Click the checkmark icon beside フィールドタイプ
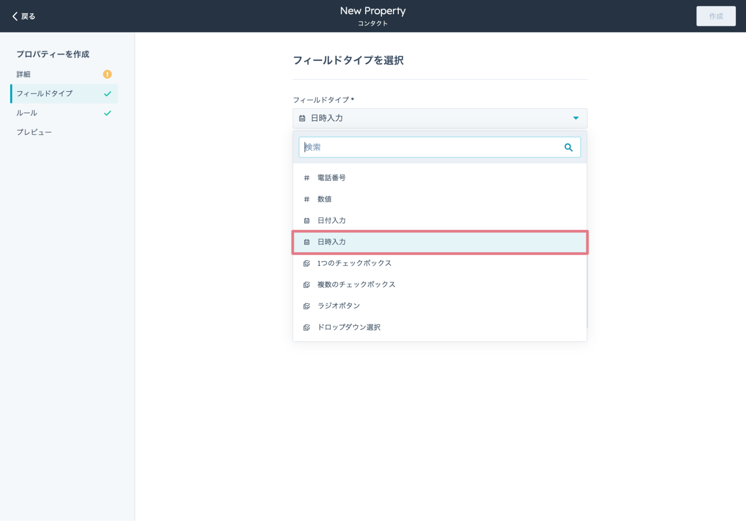The image size is (746, 521). pos(107,94)
